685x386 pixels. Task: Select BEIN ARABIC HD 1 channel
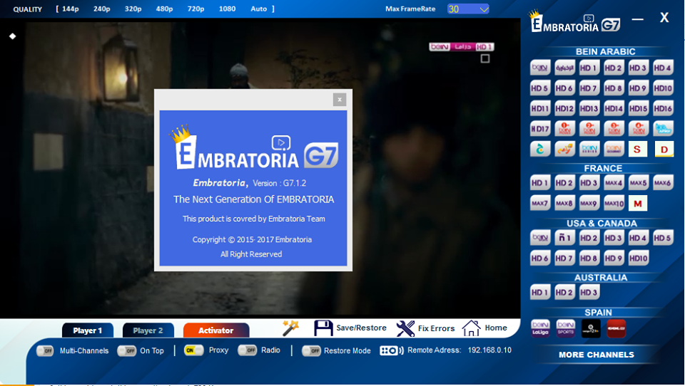tap(589, 68)
